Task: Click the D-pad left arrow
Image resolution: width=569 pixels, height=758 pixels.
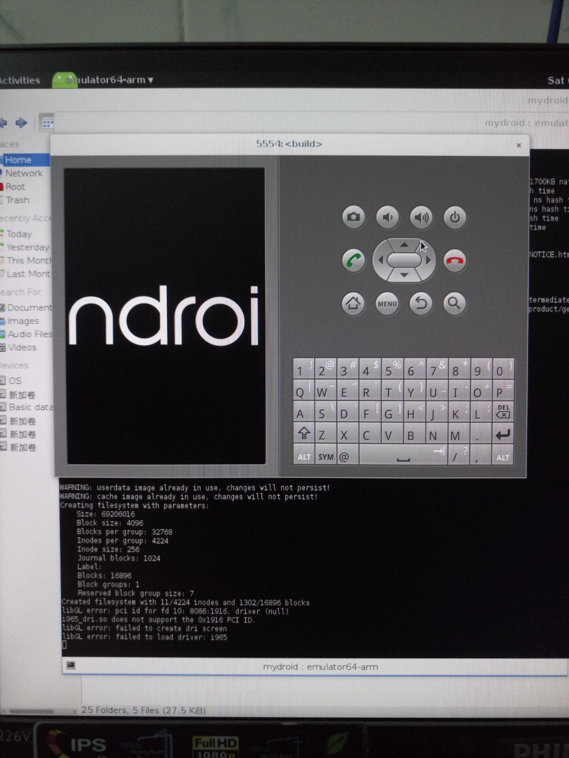Action: point(381,260)
